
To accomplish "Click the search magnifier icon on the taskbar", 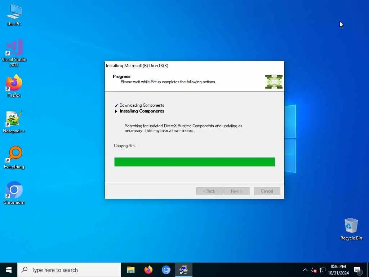I will (x=25, y=270).
